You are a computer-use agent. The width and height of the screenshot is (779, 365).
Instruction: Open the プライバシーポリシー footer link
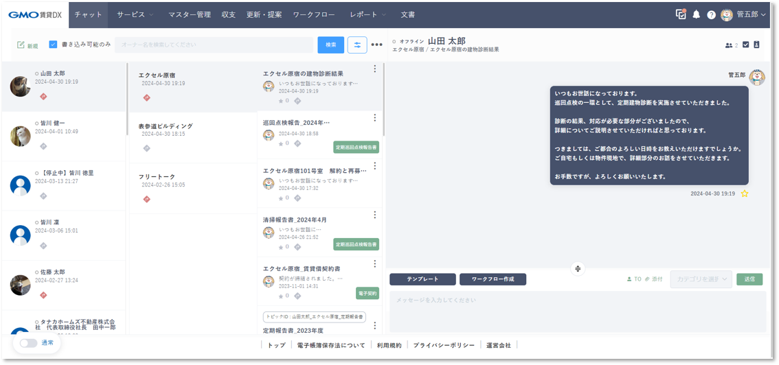point(444,345)
